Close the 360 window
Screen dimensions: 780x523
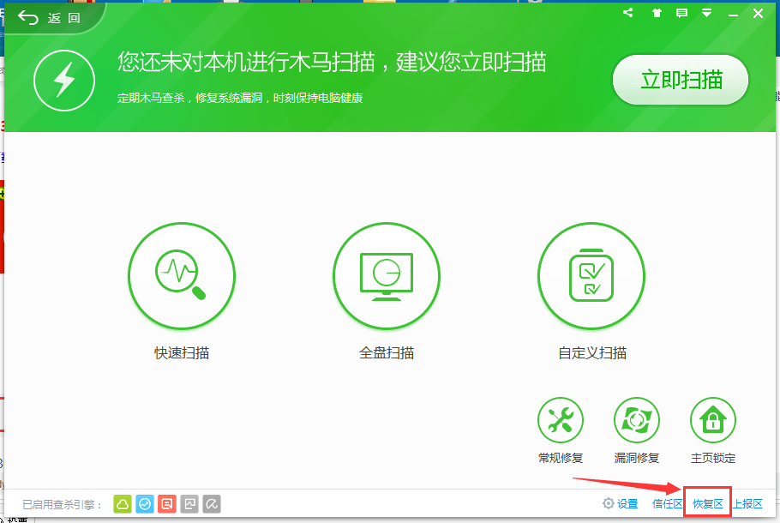[x=758, y=14]
